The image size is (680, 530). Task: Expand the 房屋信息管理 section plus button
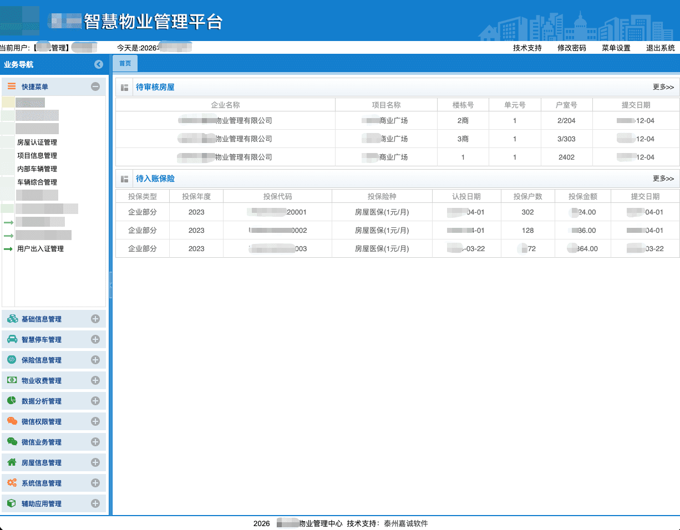point(95,462)
